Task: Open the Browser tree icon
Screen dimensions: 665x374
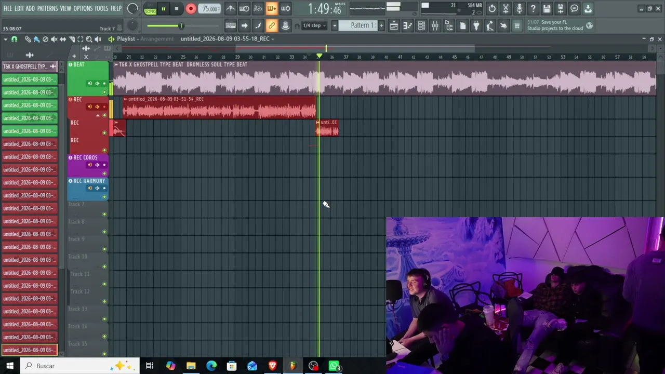Action: (449, 26)
